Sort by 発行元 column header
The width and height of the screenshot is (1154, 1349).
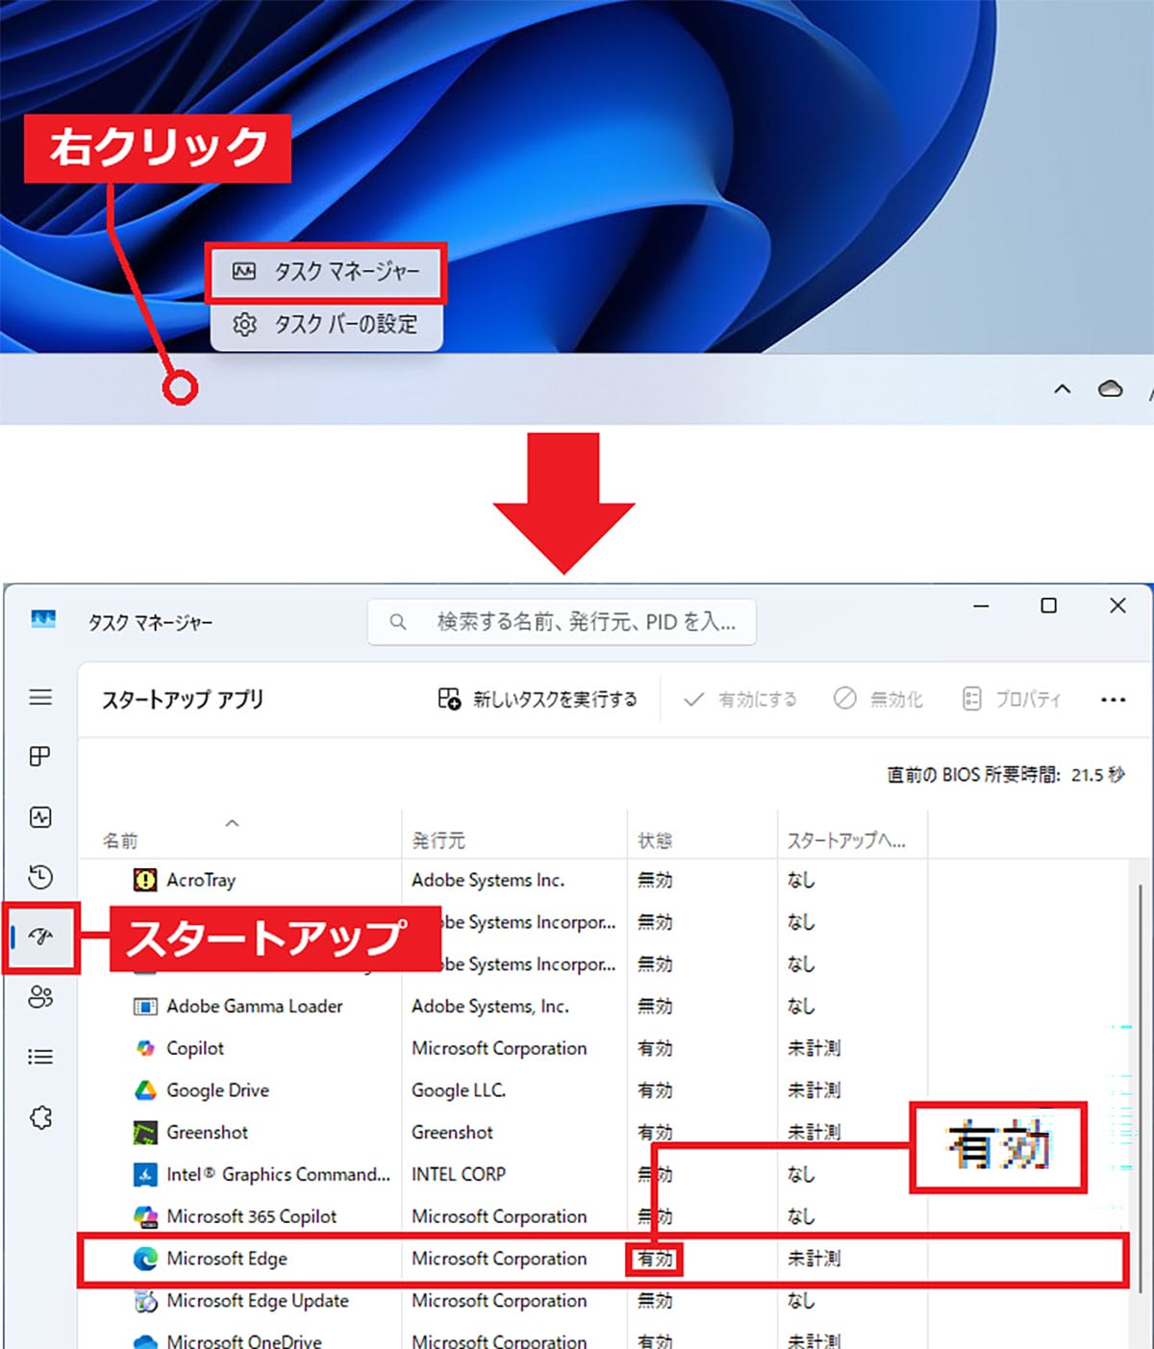pyautogui.click(x=439, y=840)
